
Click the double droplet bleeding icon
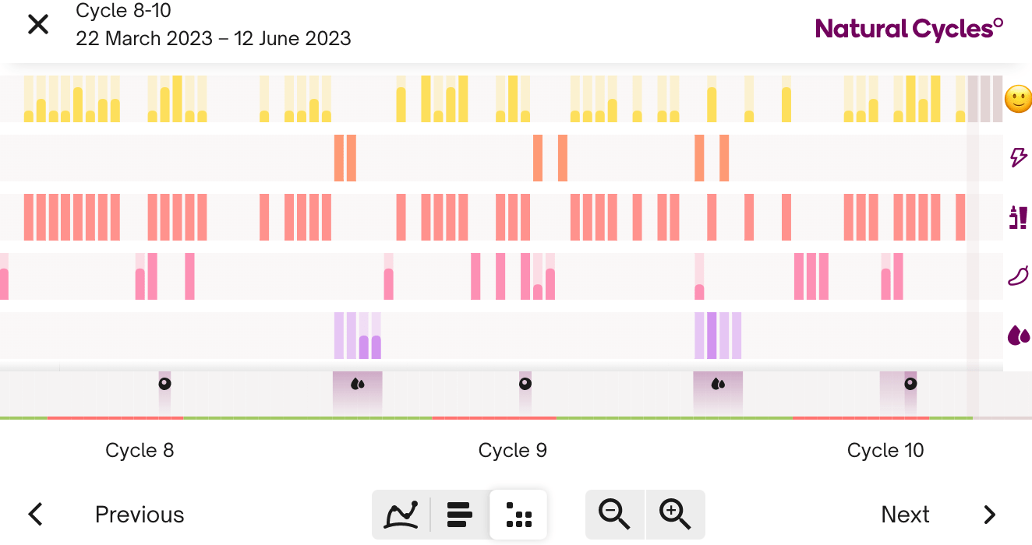[x=1018, y=336]
